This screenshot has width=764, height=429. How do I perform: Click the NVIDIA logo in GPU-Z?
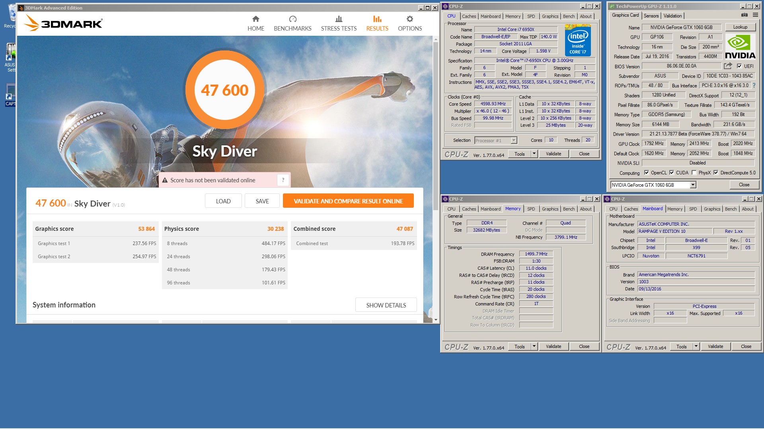coord(740,46)
